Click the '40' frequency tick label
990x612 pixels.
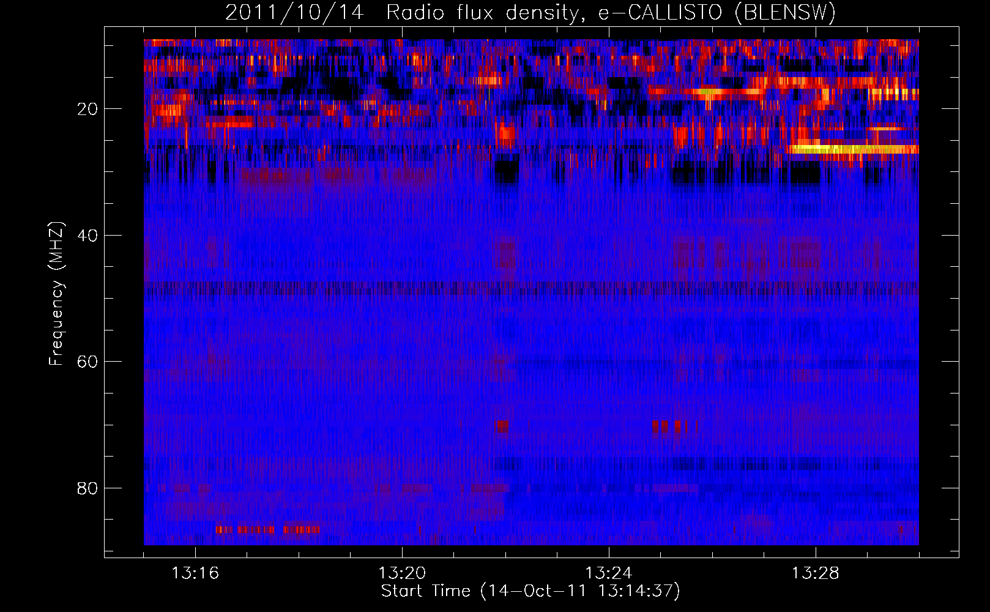(x=88, y=235)
